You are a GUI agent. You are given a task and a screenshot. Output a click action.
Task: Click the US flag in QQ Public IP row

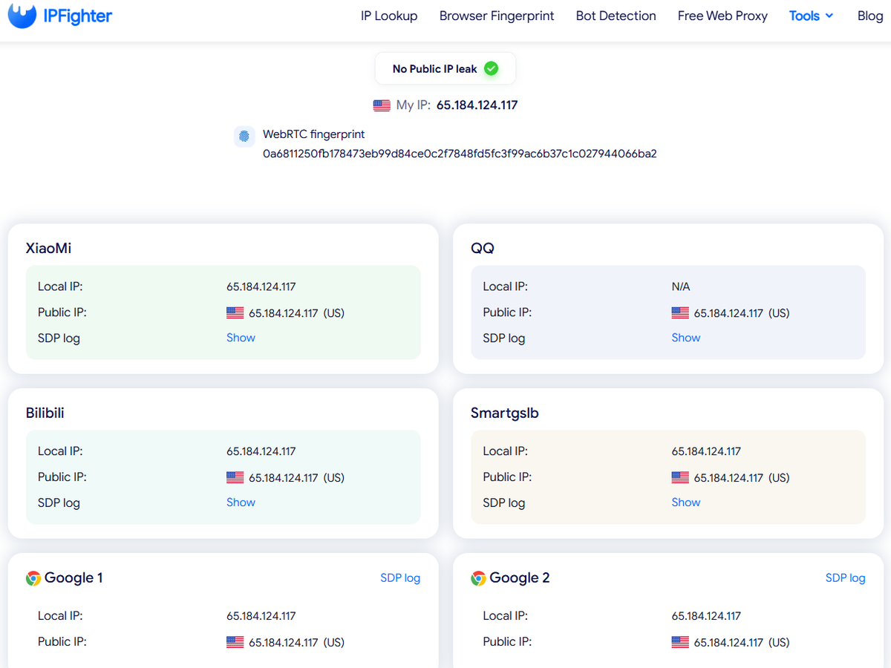(680, 313)
